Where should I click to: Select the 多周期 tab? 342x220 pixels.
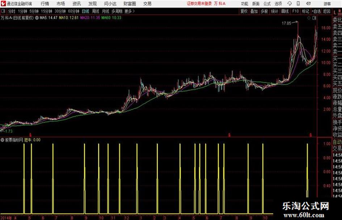pyautogui.click(x=117, y=11)
